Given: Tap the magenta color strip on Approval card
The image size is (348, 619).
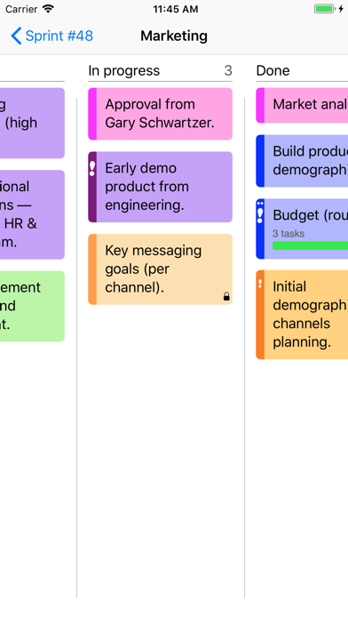Looking at the screenshot, I should (92, 114).
